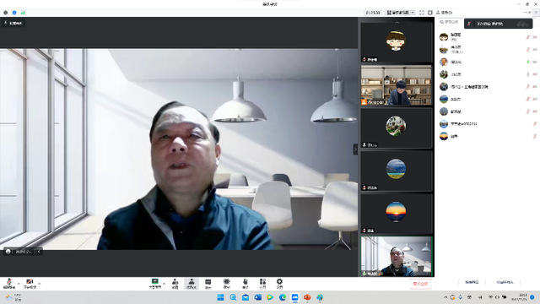Image resolution: width=540 pixels, height=304 pixels.
Task: Open the chat icon in the toolbar
Action: (208, 284)
